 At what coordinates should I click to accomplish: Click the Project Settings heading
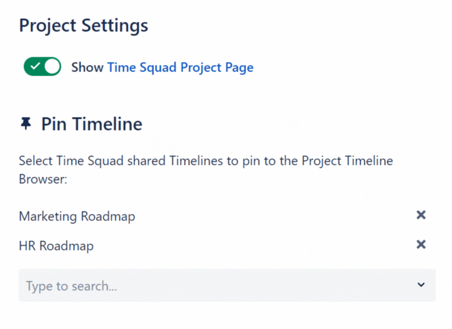(x=83, y=25)
